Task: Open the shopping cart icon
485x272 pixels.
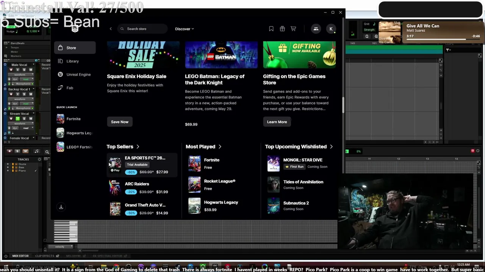Action: [x=293, y=29]
